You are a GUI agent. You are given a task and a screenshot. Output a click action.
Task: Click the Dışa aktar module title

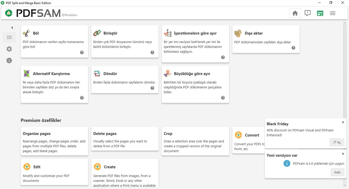click(x=254, y=33)
